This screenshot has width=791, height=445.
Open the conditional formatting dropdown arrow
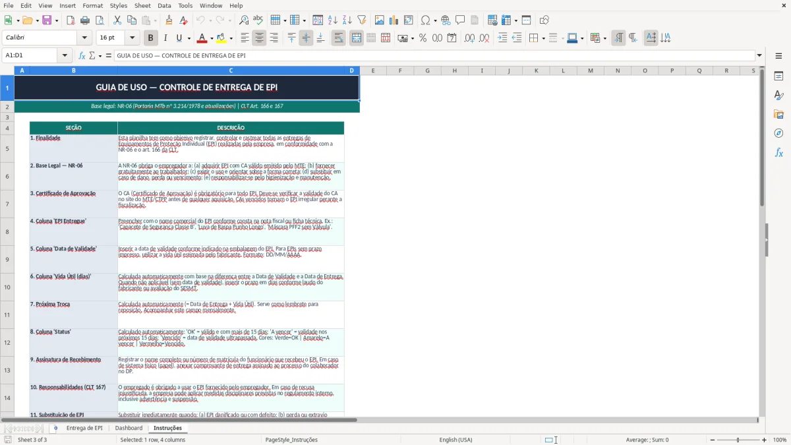(604, 38)
